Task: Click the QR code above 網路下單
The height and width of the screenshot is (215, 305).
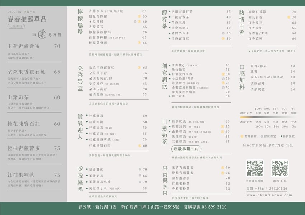Action: (280, 168)
